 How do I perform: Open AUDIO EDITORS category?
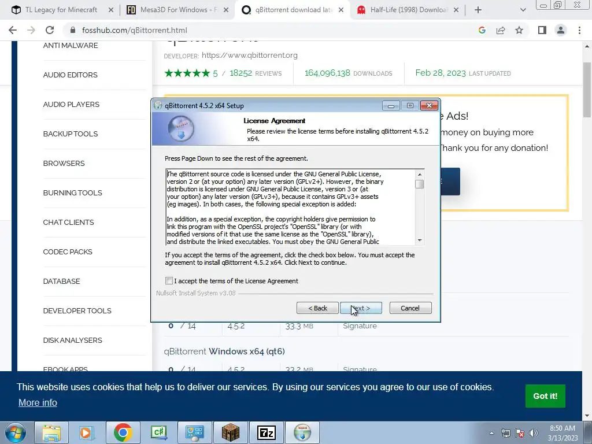[70, 75]
